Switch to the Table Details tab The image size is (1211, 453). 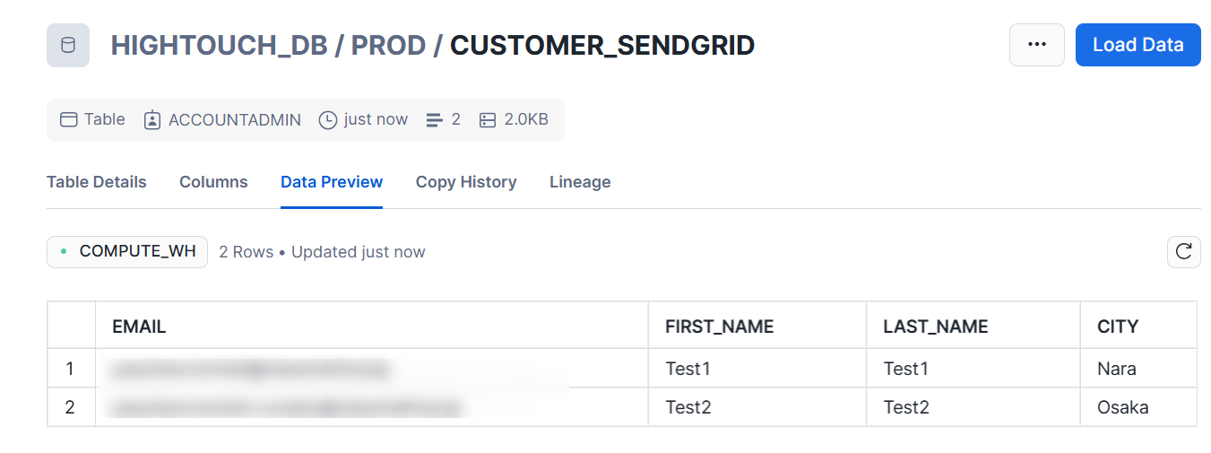(97, 182)
